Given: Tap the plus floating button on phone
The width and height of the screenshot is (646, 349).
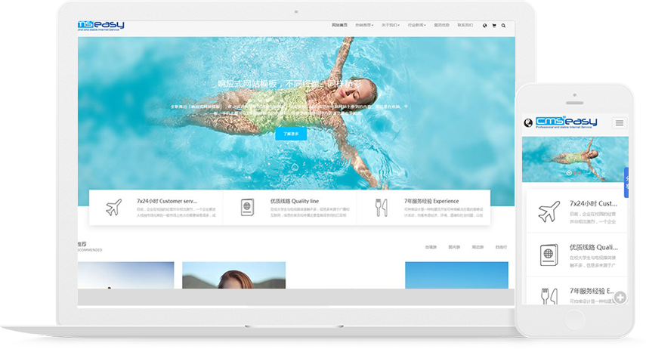Looking at the screenshot, I should pos(620,298).
